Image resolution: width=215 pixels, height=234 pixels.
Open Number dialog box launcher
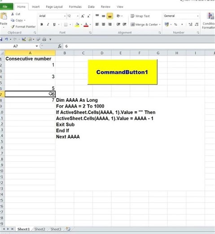(198, 32)
